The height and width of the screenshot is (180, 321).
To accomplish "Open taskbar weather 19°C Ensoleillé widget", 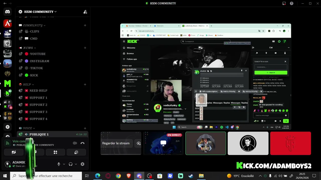I will [x=240, y=176].
